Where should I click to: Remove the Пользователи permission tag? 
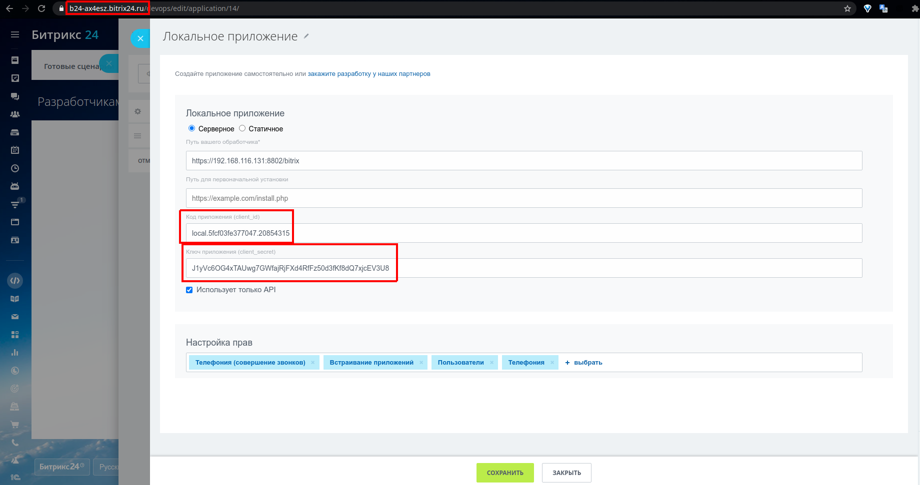(492, 363)
